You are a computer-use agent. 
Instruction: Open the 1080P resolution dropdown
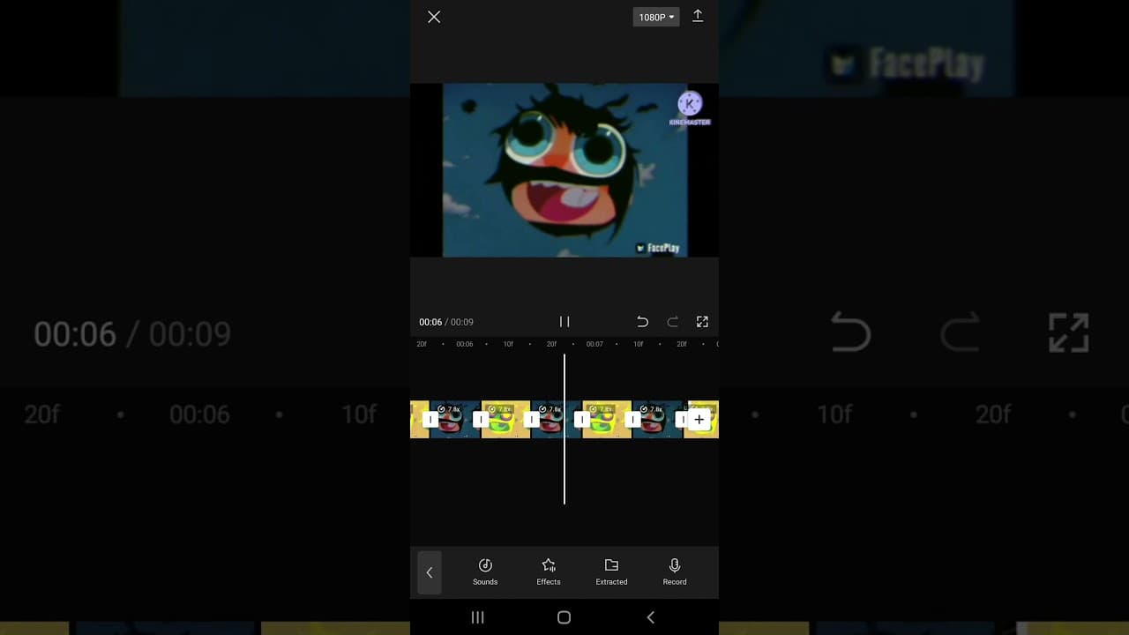(656, 17)
